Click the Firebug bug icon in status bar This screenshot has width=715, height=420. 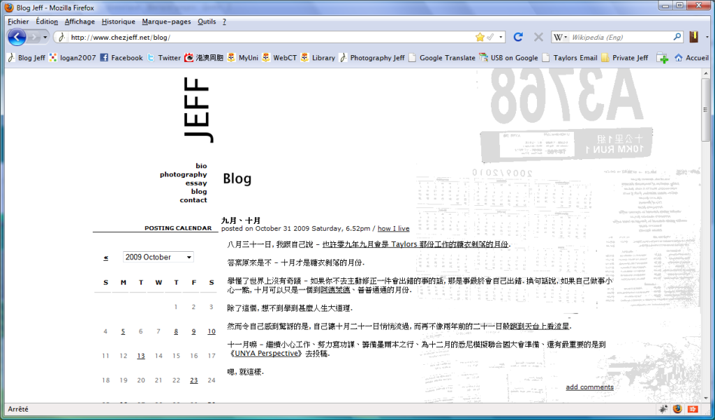tap(662, 409)
